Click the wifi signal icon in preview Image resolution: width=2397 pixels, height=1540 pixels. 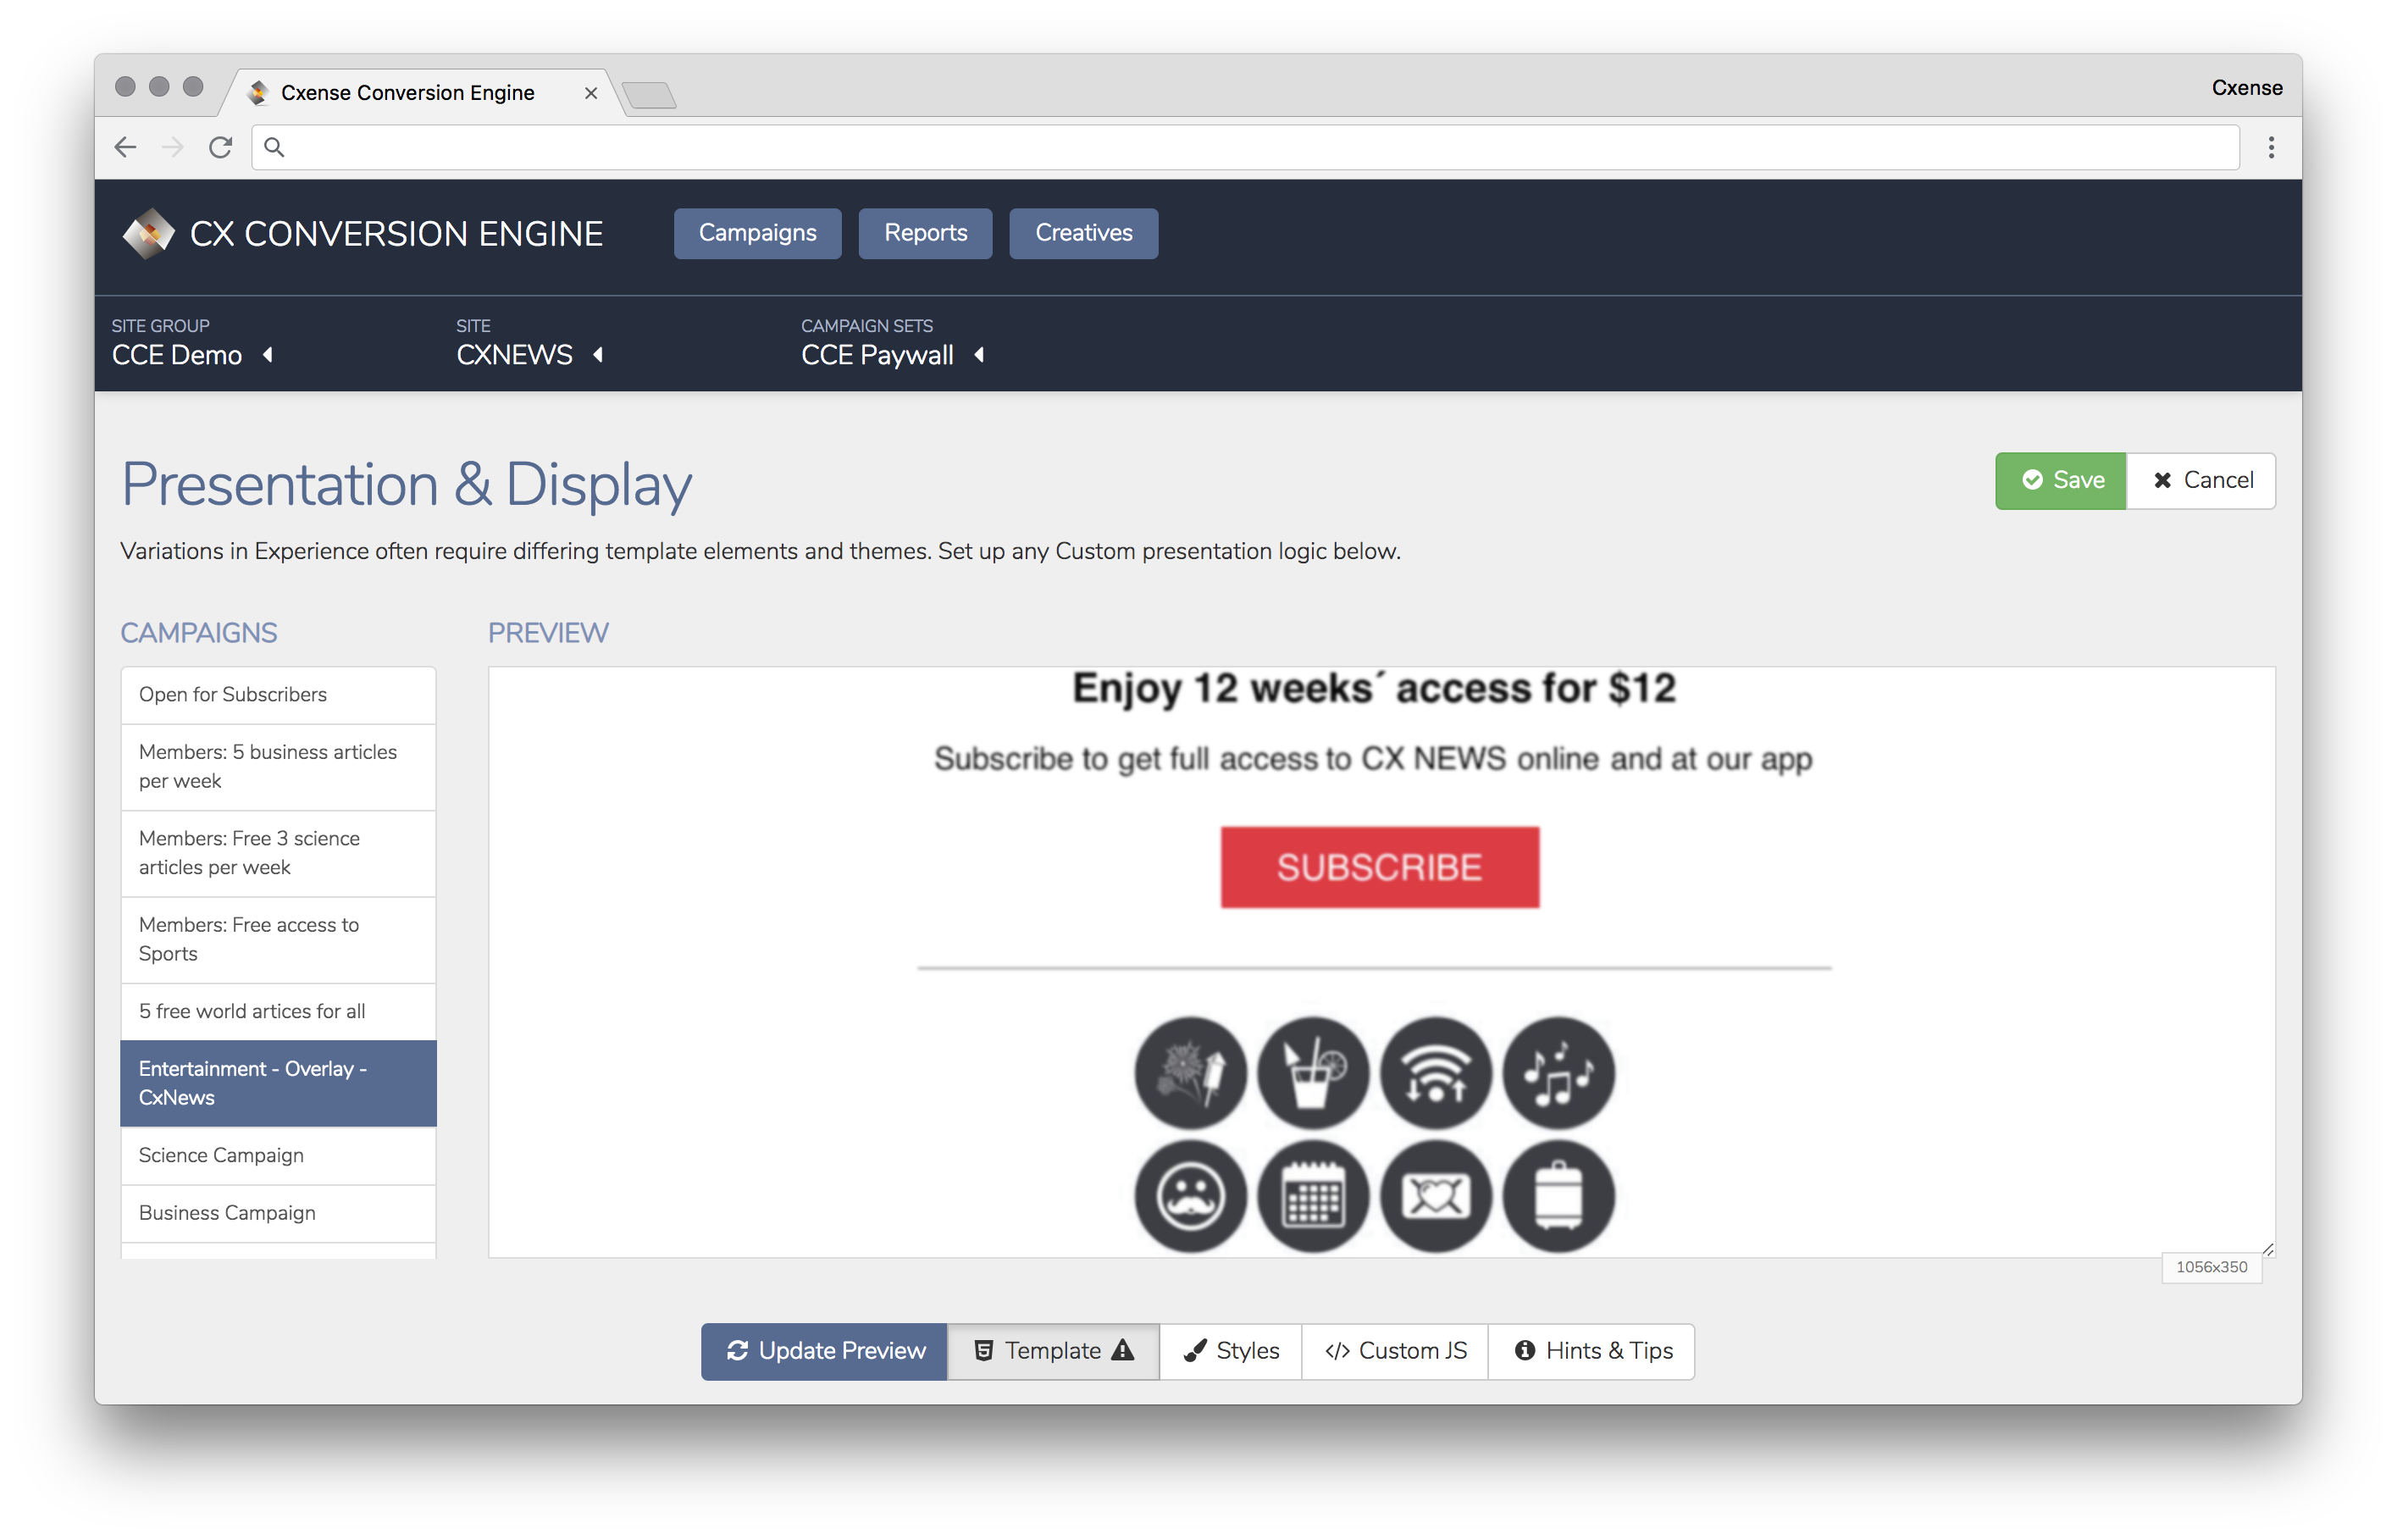pos(1436,1073)
